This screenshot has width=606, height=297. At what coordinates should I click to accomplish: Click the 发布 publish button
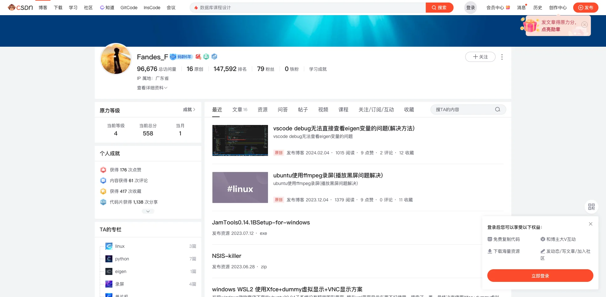[586, 8]
